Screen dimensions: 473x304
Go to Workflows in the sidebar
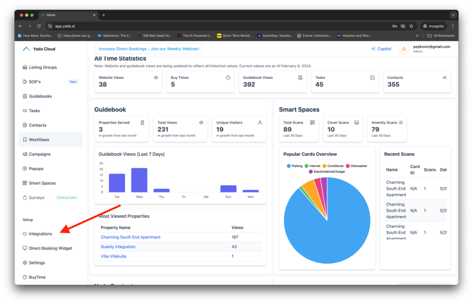[39, 140]
